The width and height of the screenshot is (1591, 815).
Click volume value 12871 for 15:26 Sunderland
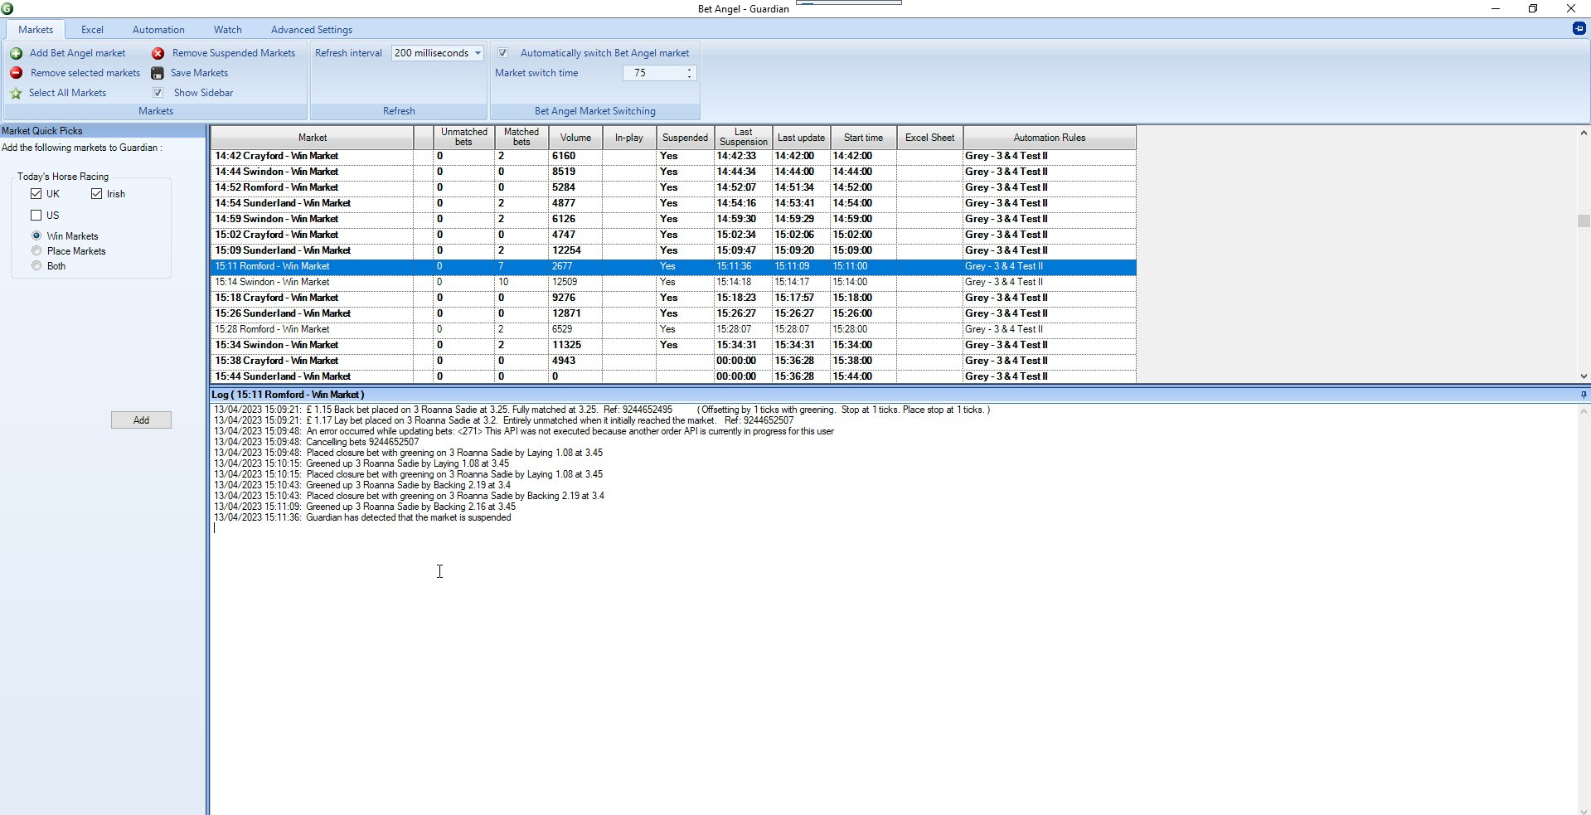(x=566, y=313)
